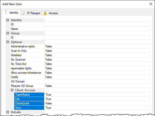Click the network icon beside IP Ranges

coord(24,13)
